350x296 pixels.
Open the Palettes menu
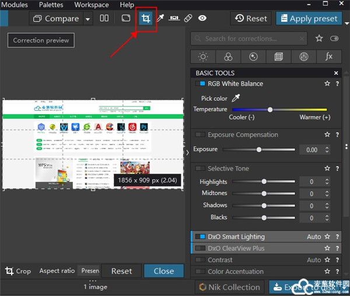click(51, 5)
